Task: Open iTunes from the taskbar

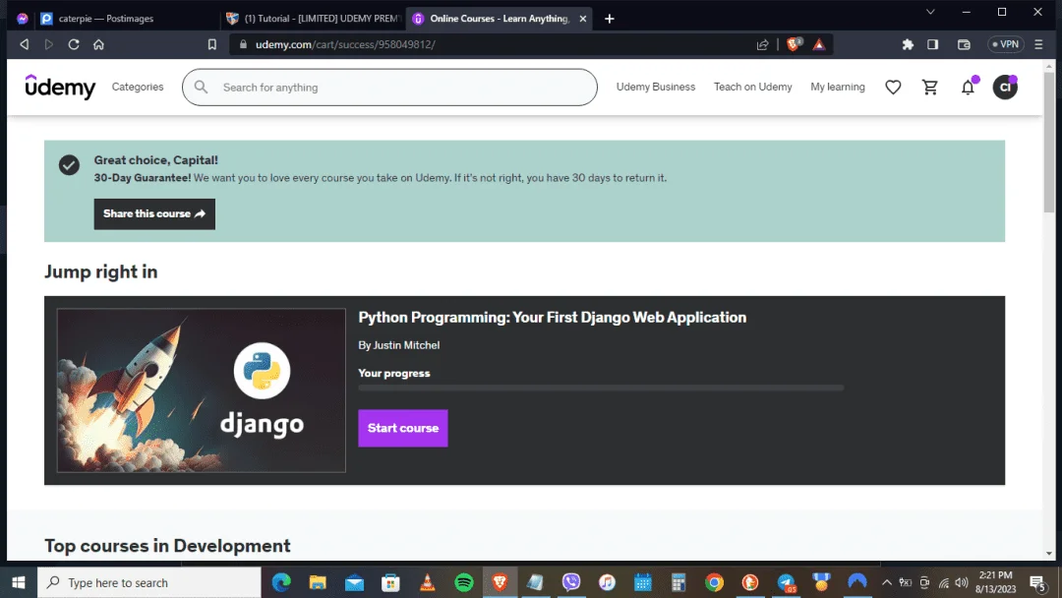Action: 607,582
